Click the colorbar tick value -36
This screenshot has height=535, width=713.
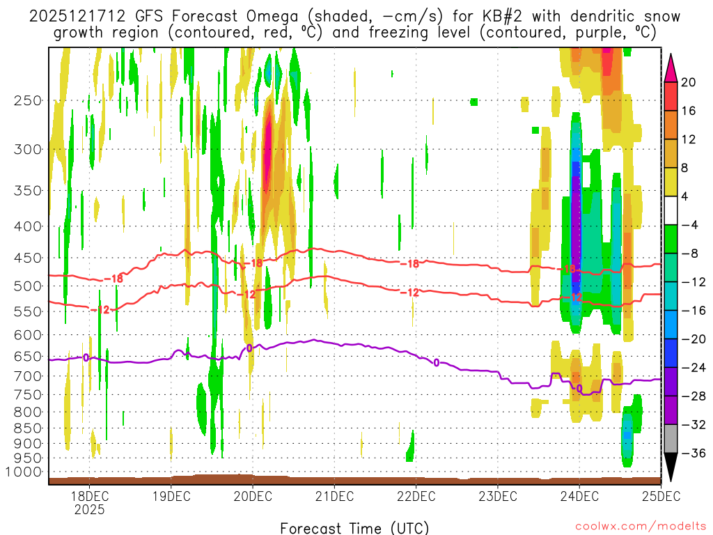tap(694, 453)
